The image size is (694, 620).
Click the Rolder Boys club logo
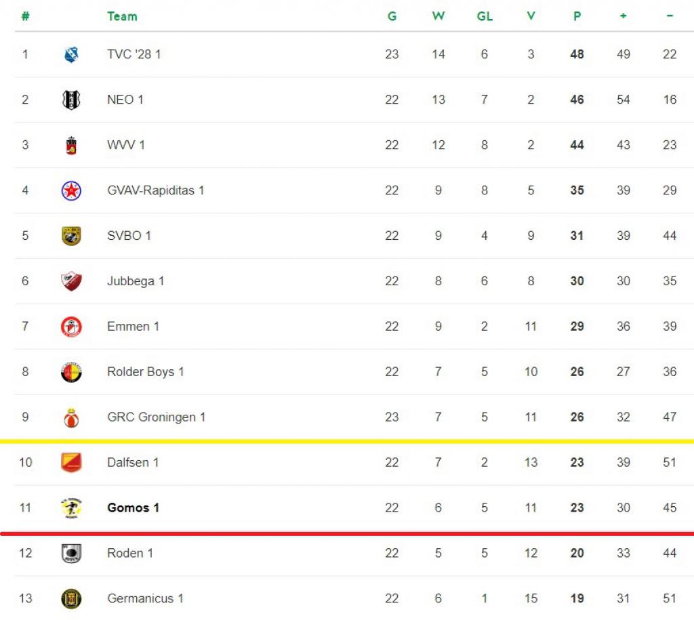[x=71, y=372]
